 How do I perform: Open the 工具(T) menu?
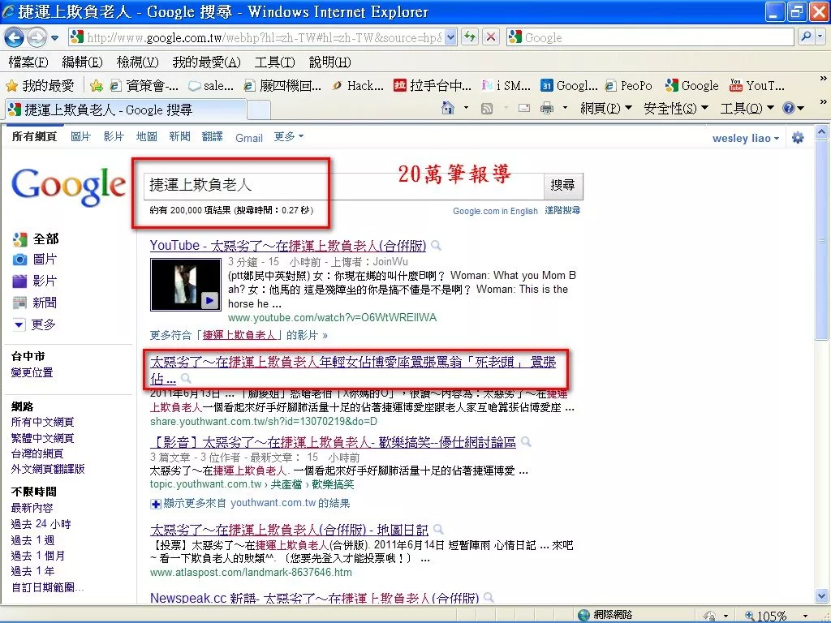pyautogui.click(x=274, y=62)
